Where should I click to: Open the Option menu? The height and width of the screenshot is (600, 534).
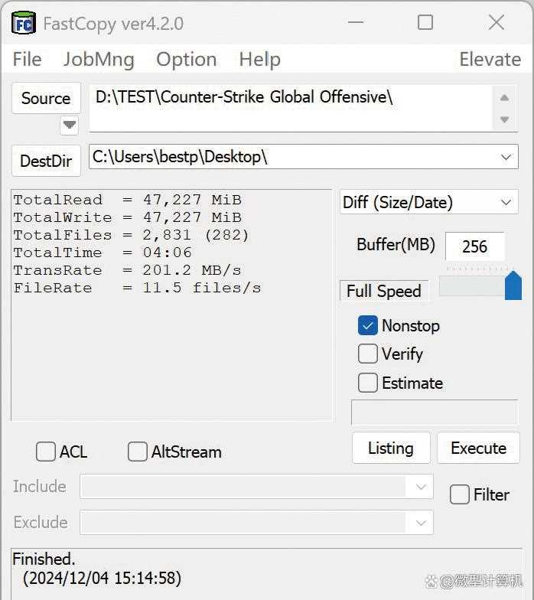coord(186,59)
